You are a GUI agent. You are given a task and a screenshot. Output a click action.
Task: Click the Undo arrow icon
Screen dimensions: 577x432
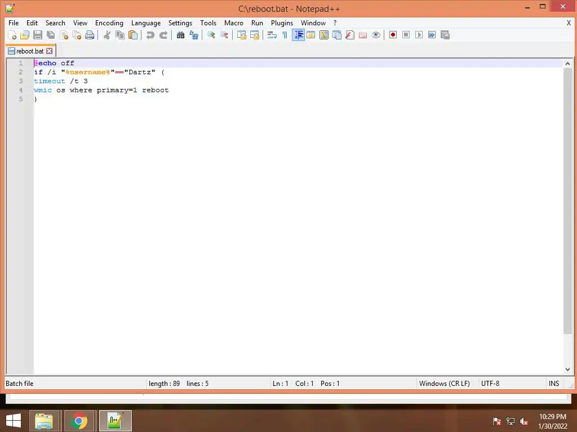[x=150, y=35]
